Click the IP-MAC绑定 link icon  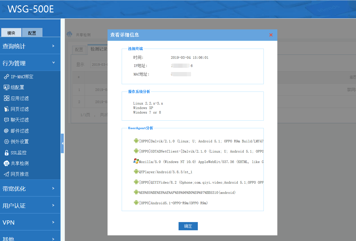click(6, 77)
